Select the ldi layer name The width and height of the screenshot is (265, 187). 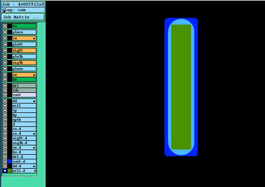(x=24, y=90)
